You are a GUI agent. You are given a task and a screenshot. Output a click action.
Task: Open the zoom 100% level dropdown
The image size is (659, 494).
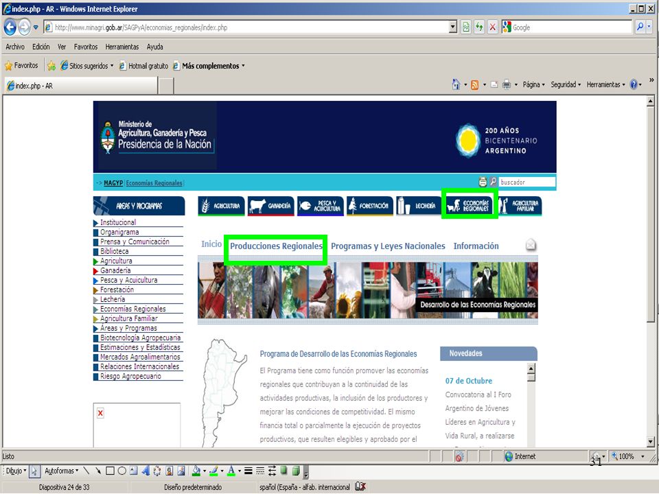tap(643, 456)
